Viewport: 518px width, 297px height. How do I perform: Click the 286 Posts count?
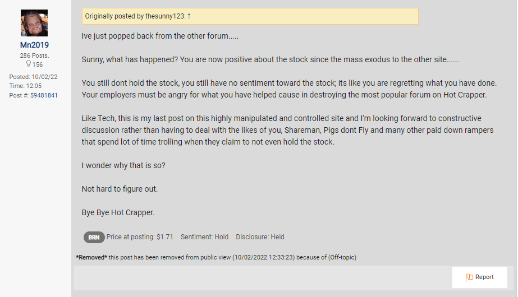pyautogui.click(x=34, y=55)
